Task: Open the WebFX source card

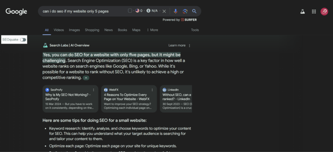Action: click(x=129, y=99)
